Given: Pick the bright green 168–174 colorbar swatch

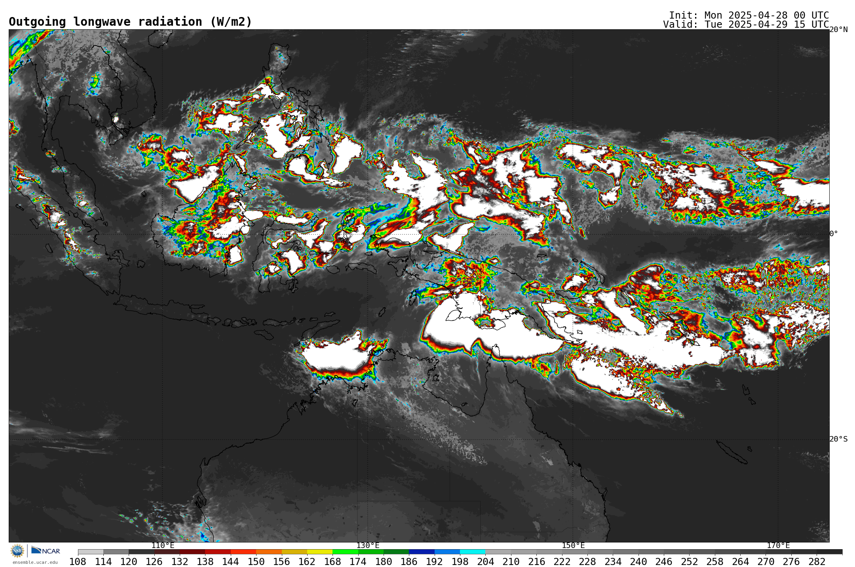Looking at the screenshot, I should [x=345, y=552].
